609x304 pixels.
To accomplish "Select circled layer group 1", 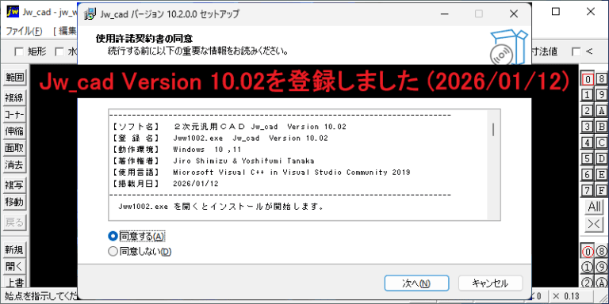I will pos(588,268).
